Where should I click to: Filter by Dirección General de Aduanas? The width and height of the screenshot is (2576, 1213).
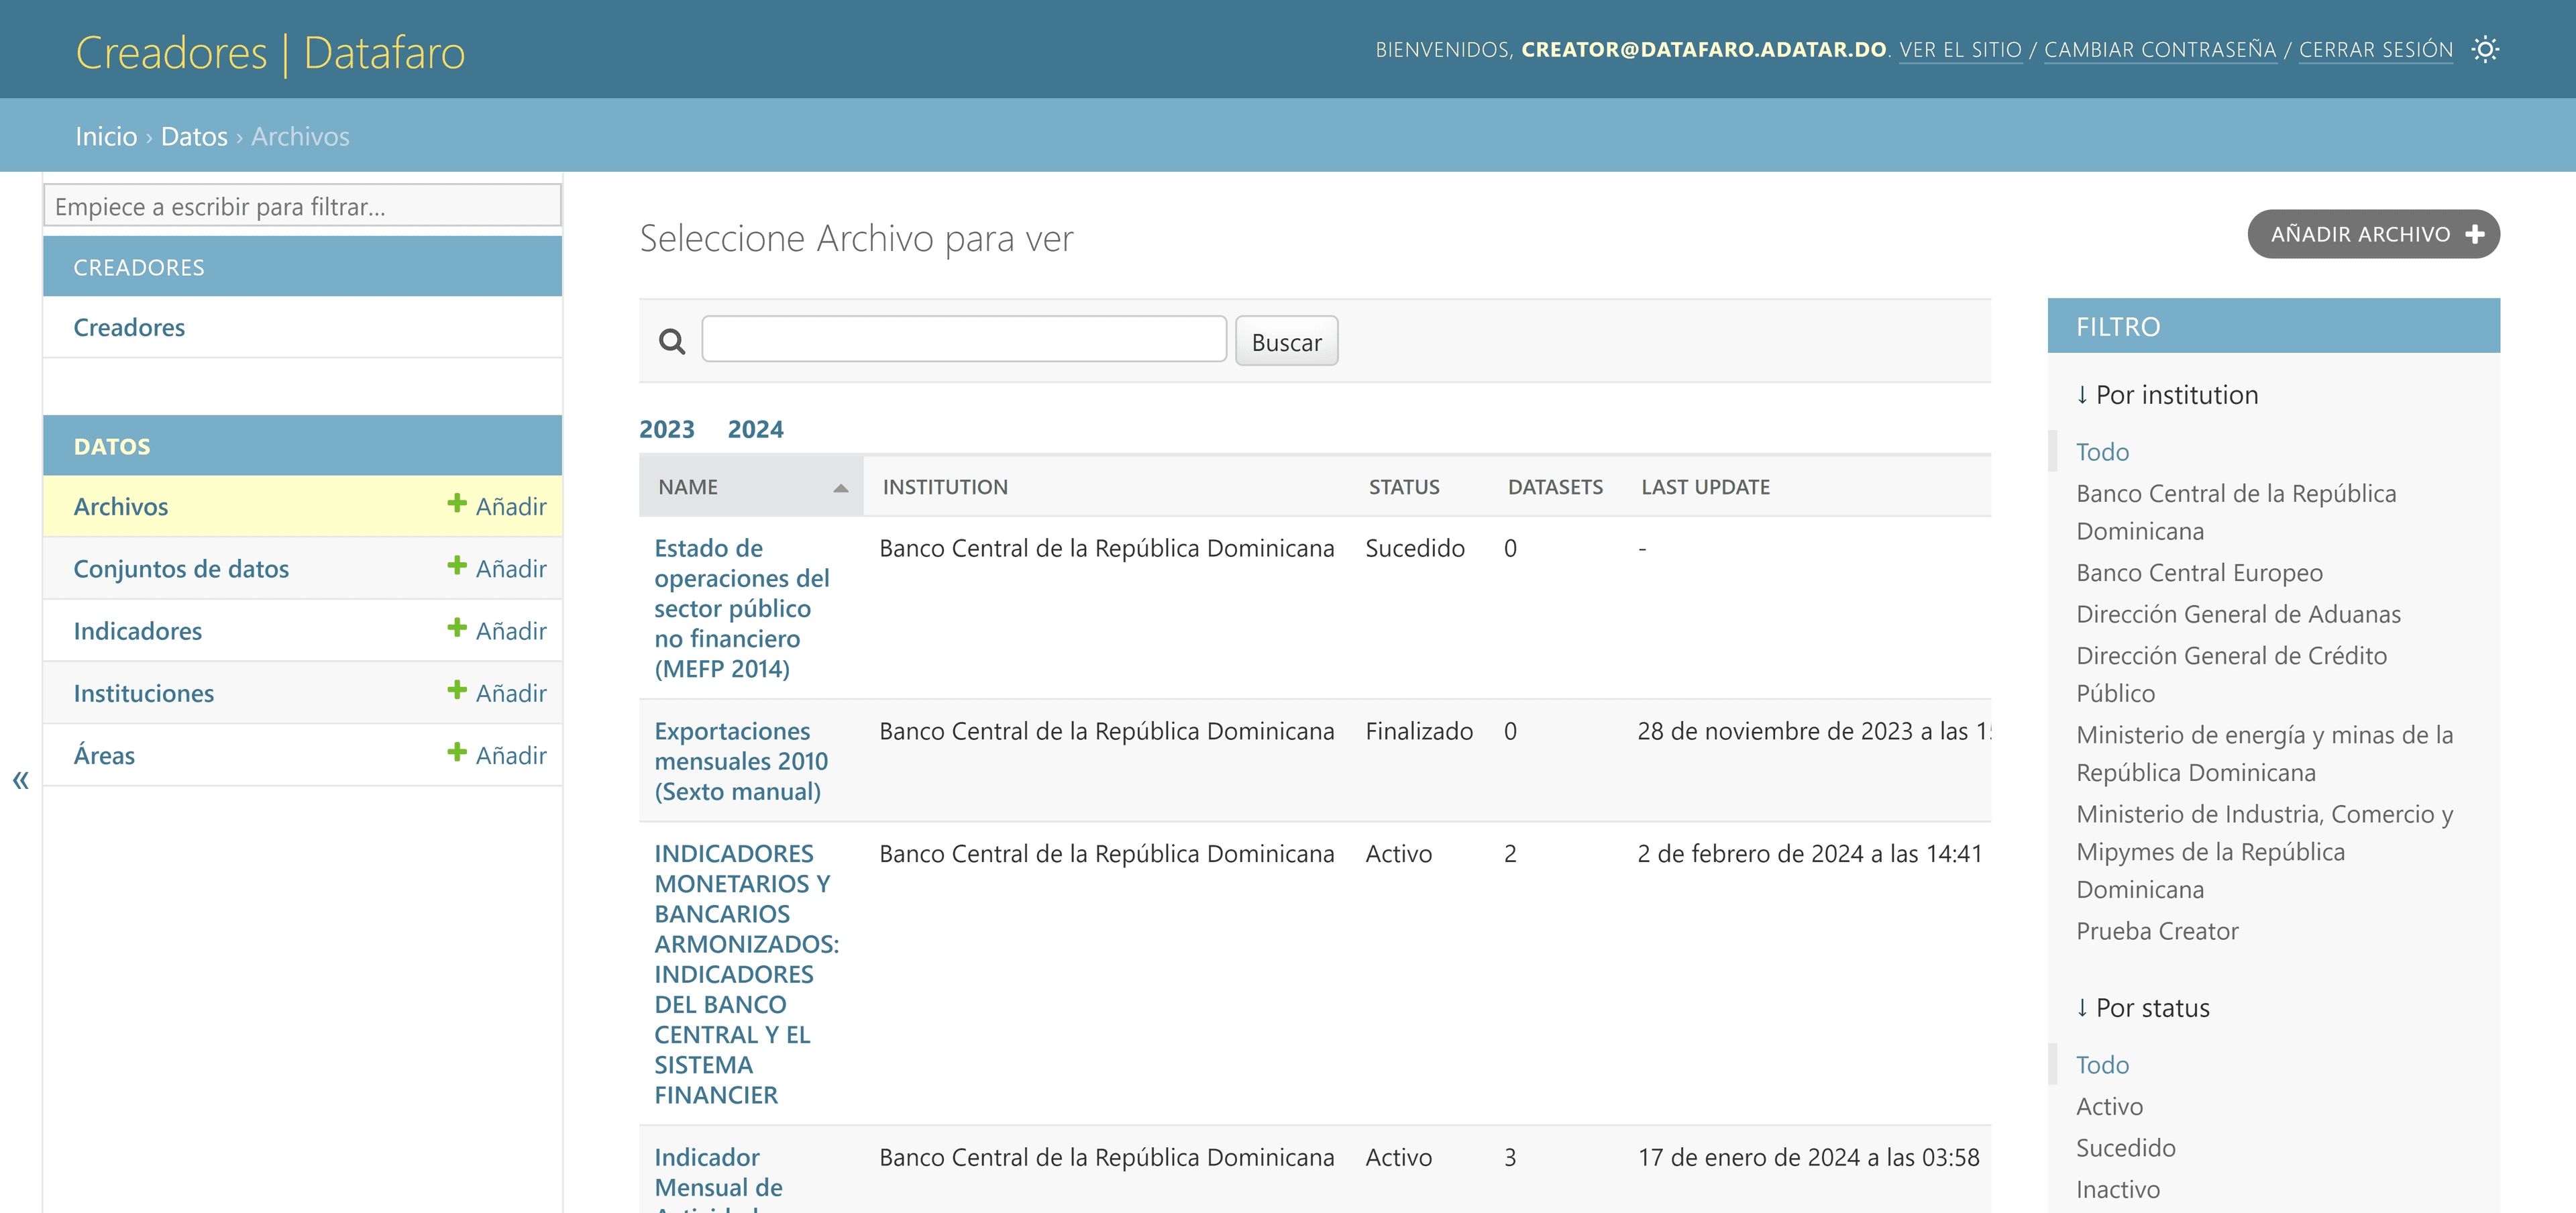pos(2238,614)
